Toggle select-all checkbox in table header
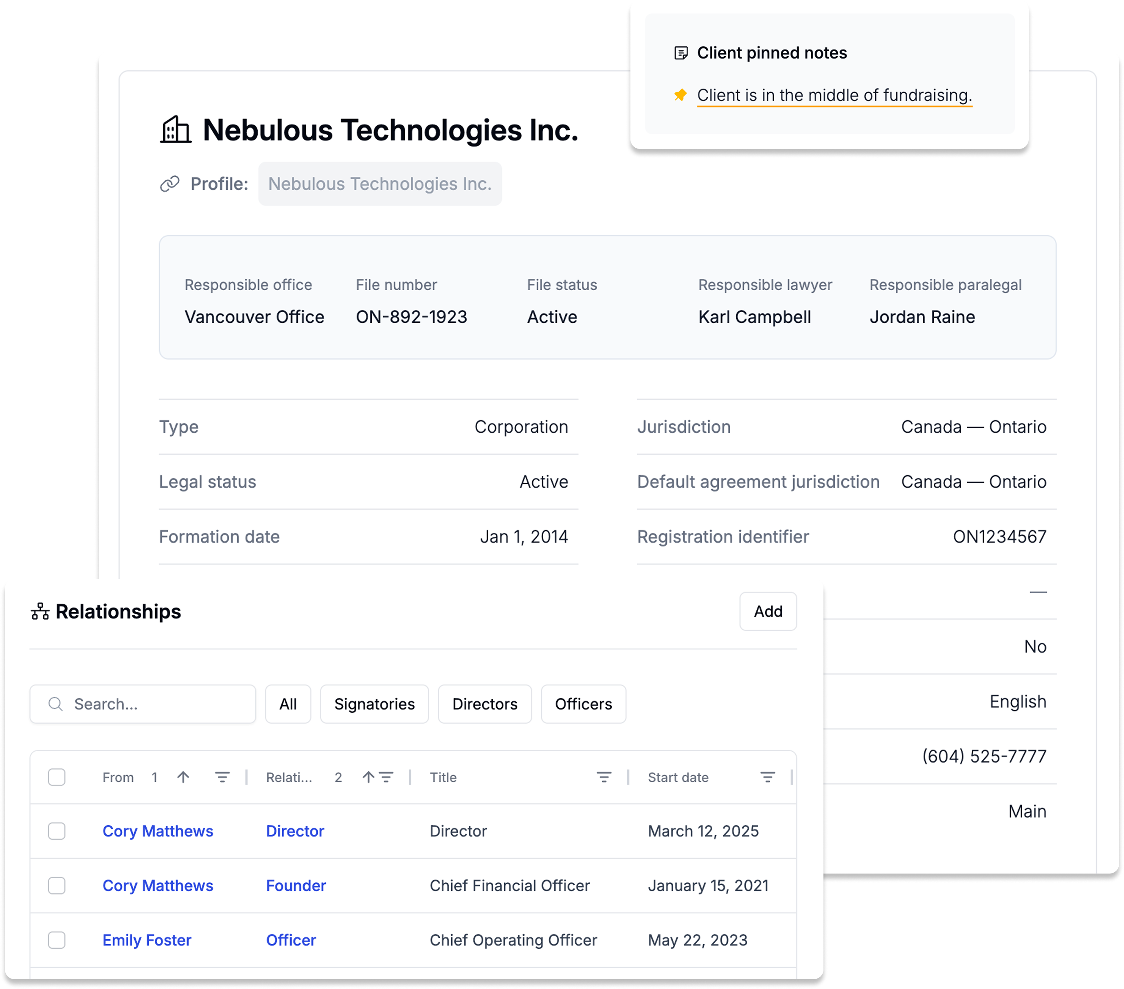 [x=57, y=777]
